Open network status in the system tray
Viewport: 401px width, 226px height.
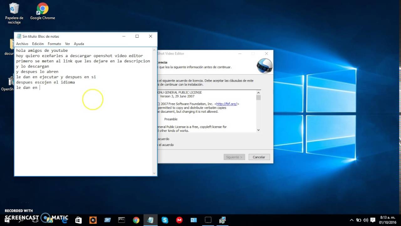point(359,220)
